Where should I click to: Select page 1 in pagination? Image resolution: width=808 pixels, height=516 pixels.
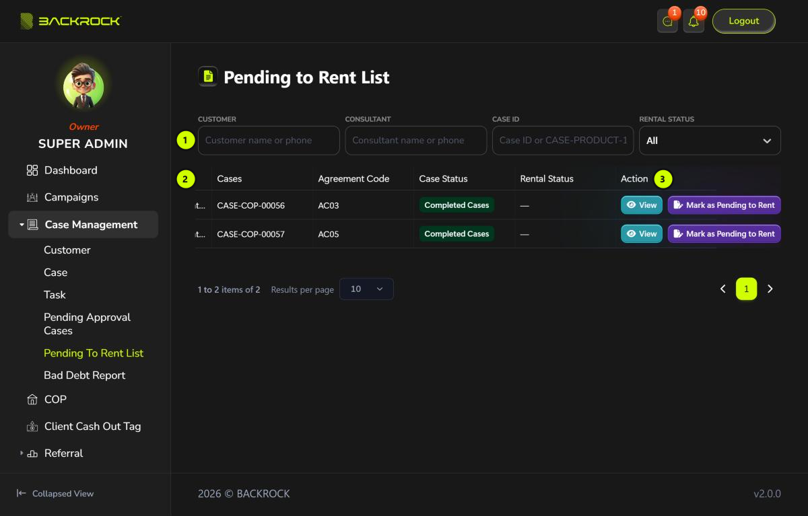tap(746, 289)
